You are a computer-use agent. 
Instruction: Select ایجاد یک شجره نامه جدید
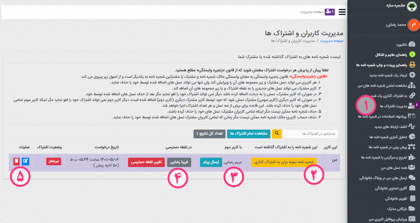(x=388, y=75)
